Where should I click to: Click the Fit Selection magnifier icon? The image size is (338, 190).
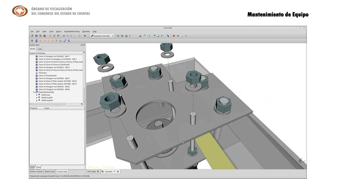point(122,36)
